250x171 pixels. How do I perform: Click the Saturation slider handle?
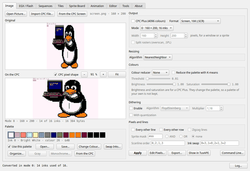pyautogui.click(x=229, y=84)
